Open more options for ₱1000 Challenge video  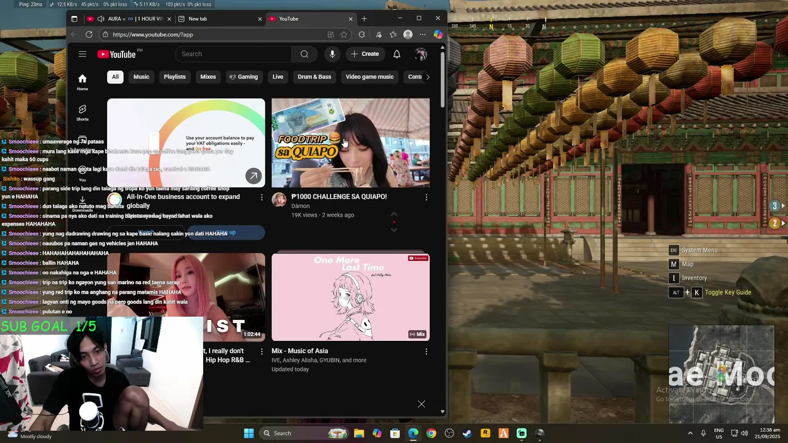[x=426, y=198]
